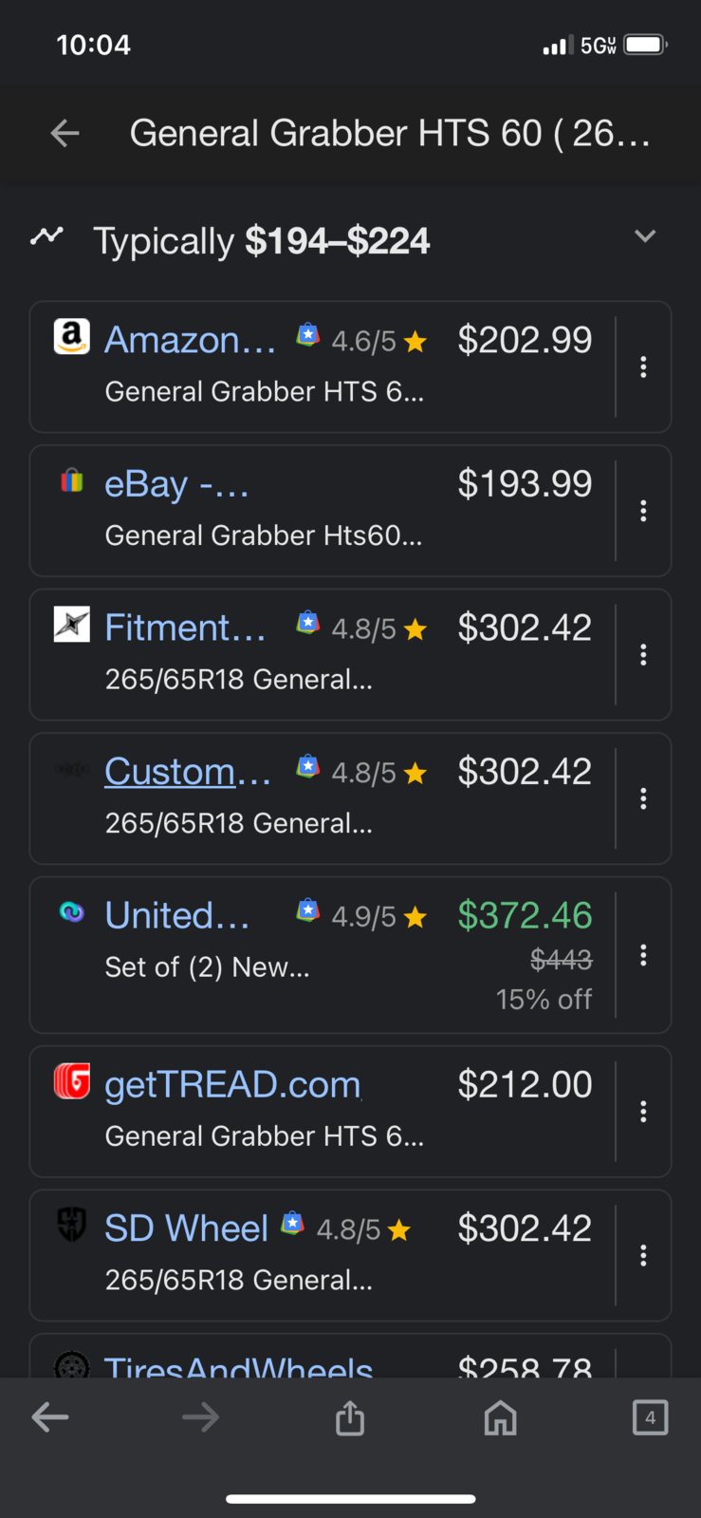The width and height of the screenshot is (701, 1518).
Task: Tap browser forward arrow in bottom toolbar
Action: point(200,1417)
